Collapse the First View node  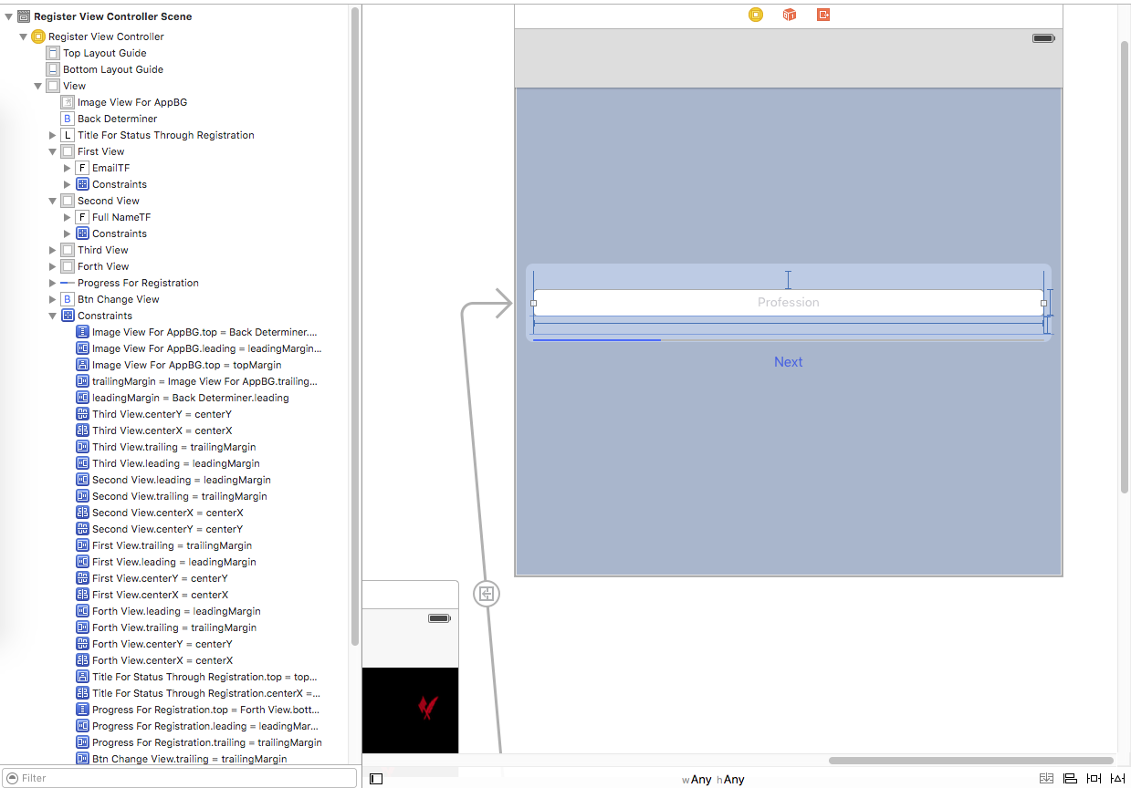click(52, 151)
